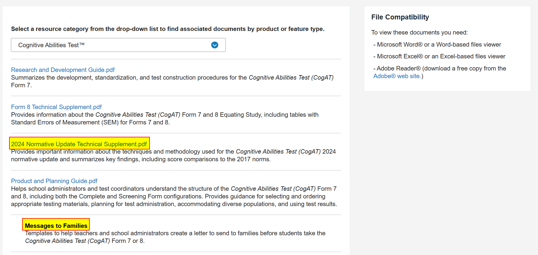Click the 'Select a resource category' instruction text
538x255 pixels.
168,29
